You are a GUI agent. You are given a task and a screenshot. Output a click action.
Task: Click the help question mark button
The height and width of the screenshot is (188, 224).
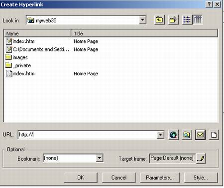tap(209, 4)
